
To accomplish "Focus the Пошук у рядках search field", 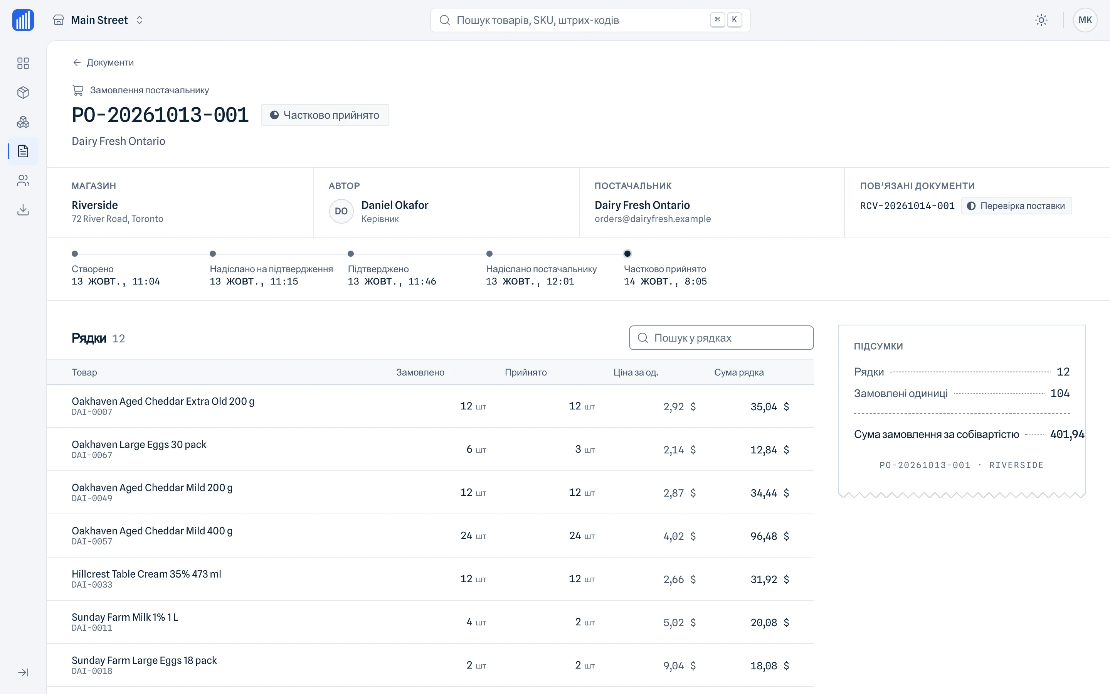I will click(x=721, y=338).
